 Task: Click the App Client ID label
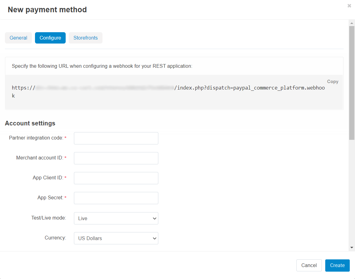click(x=48, y=178)
